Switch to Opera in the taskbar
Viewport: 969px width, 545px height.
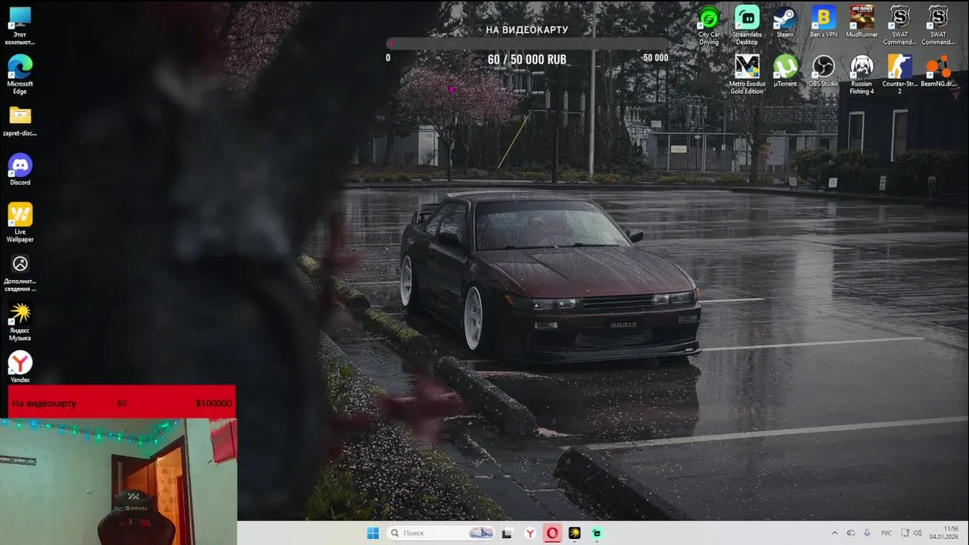point(552,533)
